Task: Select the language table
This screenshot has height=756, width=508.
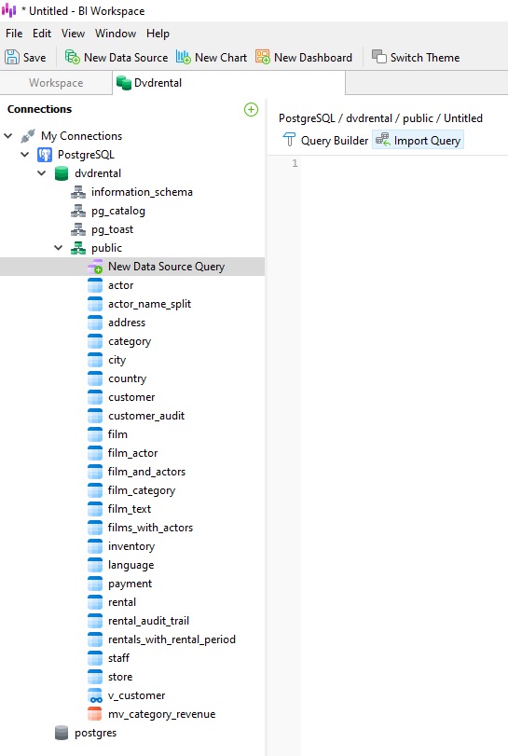Action: 131,566
